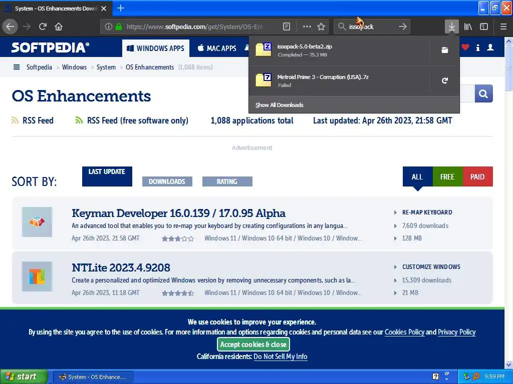Click the CUSTOMIZE WINDOWS tag
This screenshot has width=513, height=384.
pyautogui.click(x=431, y=267)
